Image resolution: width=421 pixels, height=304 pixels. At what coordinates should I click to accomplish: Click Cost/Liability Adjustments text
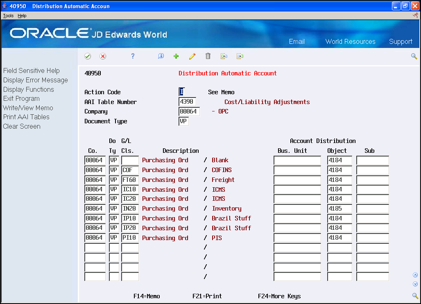267,102
